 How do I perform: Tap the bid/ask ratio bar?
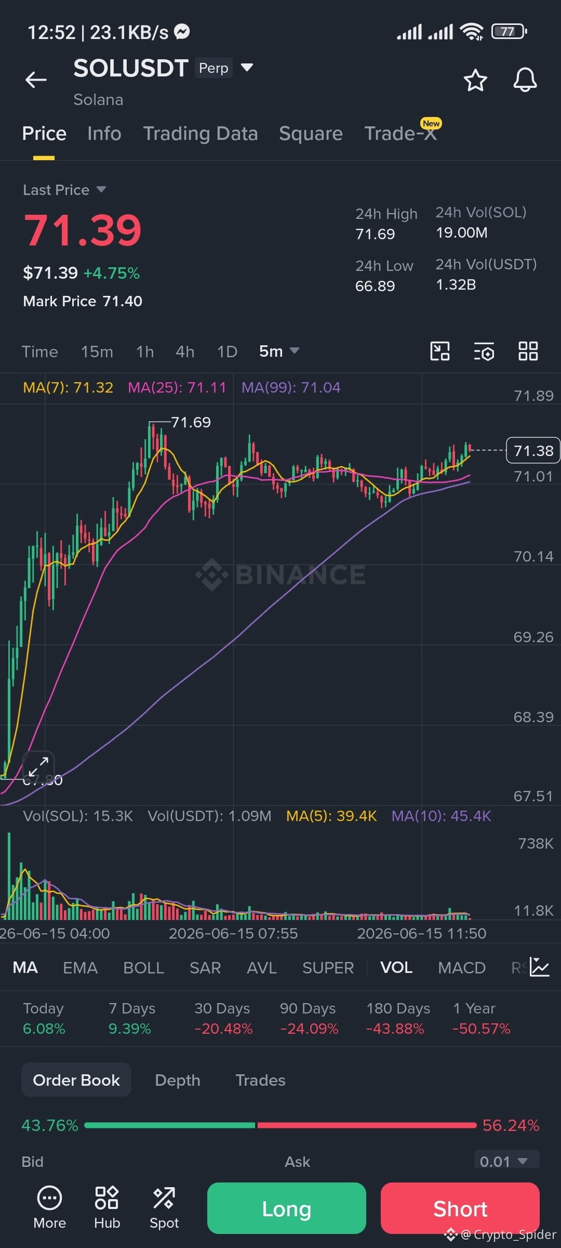click(280, 1125)
